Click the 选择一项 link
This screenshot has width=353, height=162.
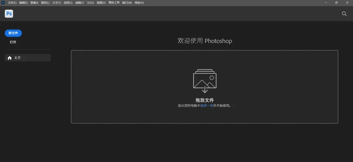[x=207, y=106]
